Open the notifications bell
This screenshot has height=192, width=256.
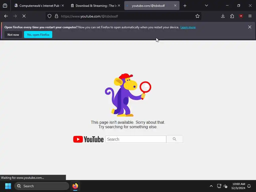(x=249, y=186)
